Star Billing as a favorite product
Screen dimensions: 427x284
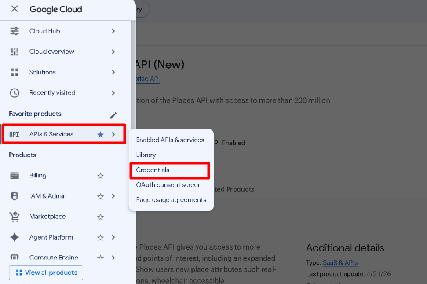pos(101,176)
